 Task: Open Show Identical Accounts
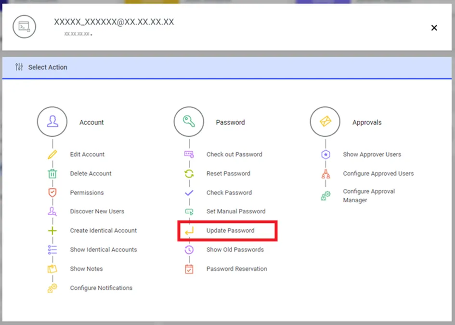coord(104,249)
